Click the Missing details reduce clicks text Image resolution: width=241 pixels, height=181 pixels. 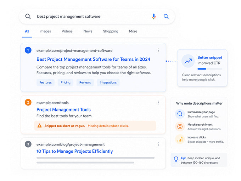coord(108,126)
